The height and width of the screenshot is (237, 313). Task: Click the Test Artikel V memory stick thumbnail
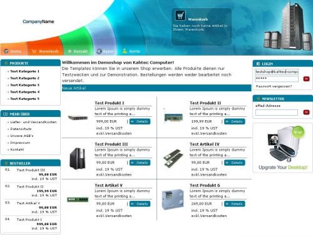pos(78,199)
